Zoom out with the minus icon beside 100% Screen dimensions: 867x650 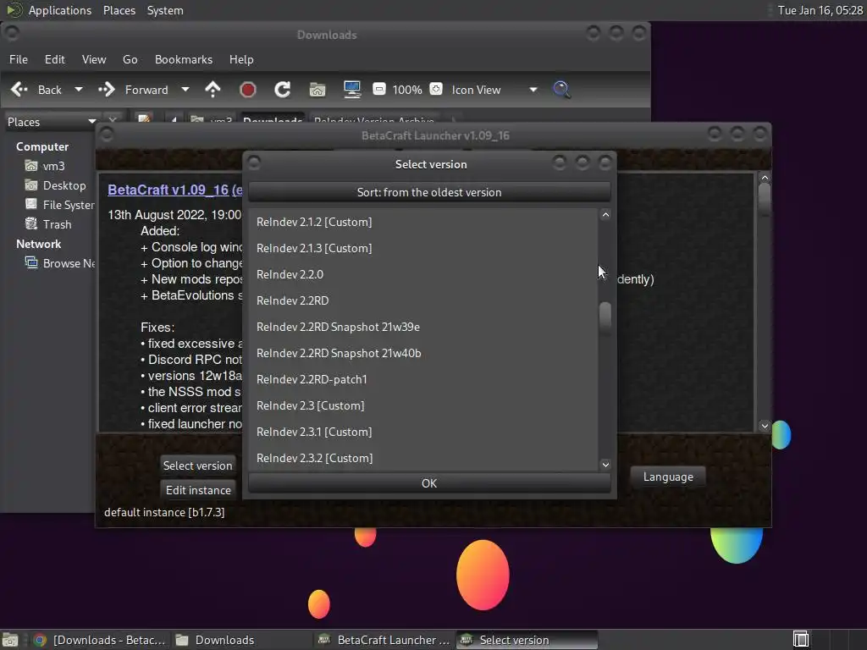[379, 89]
